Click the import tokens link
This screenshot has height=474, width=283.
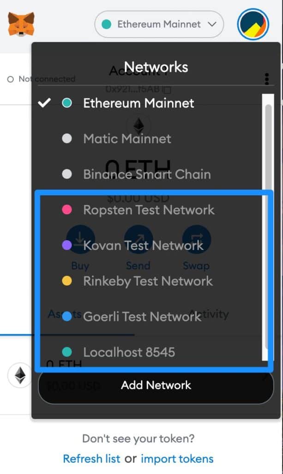point(177,459)
